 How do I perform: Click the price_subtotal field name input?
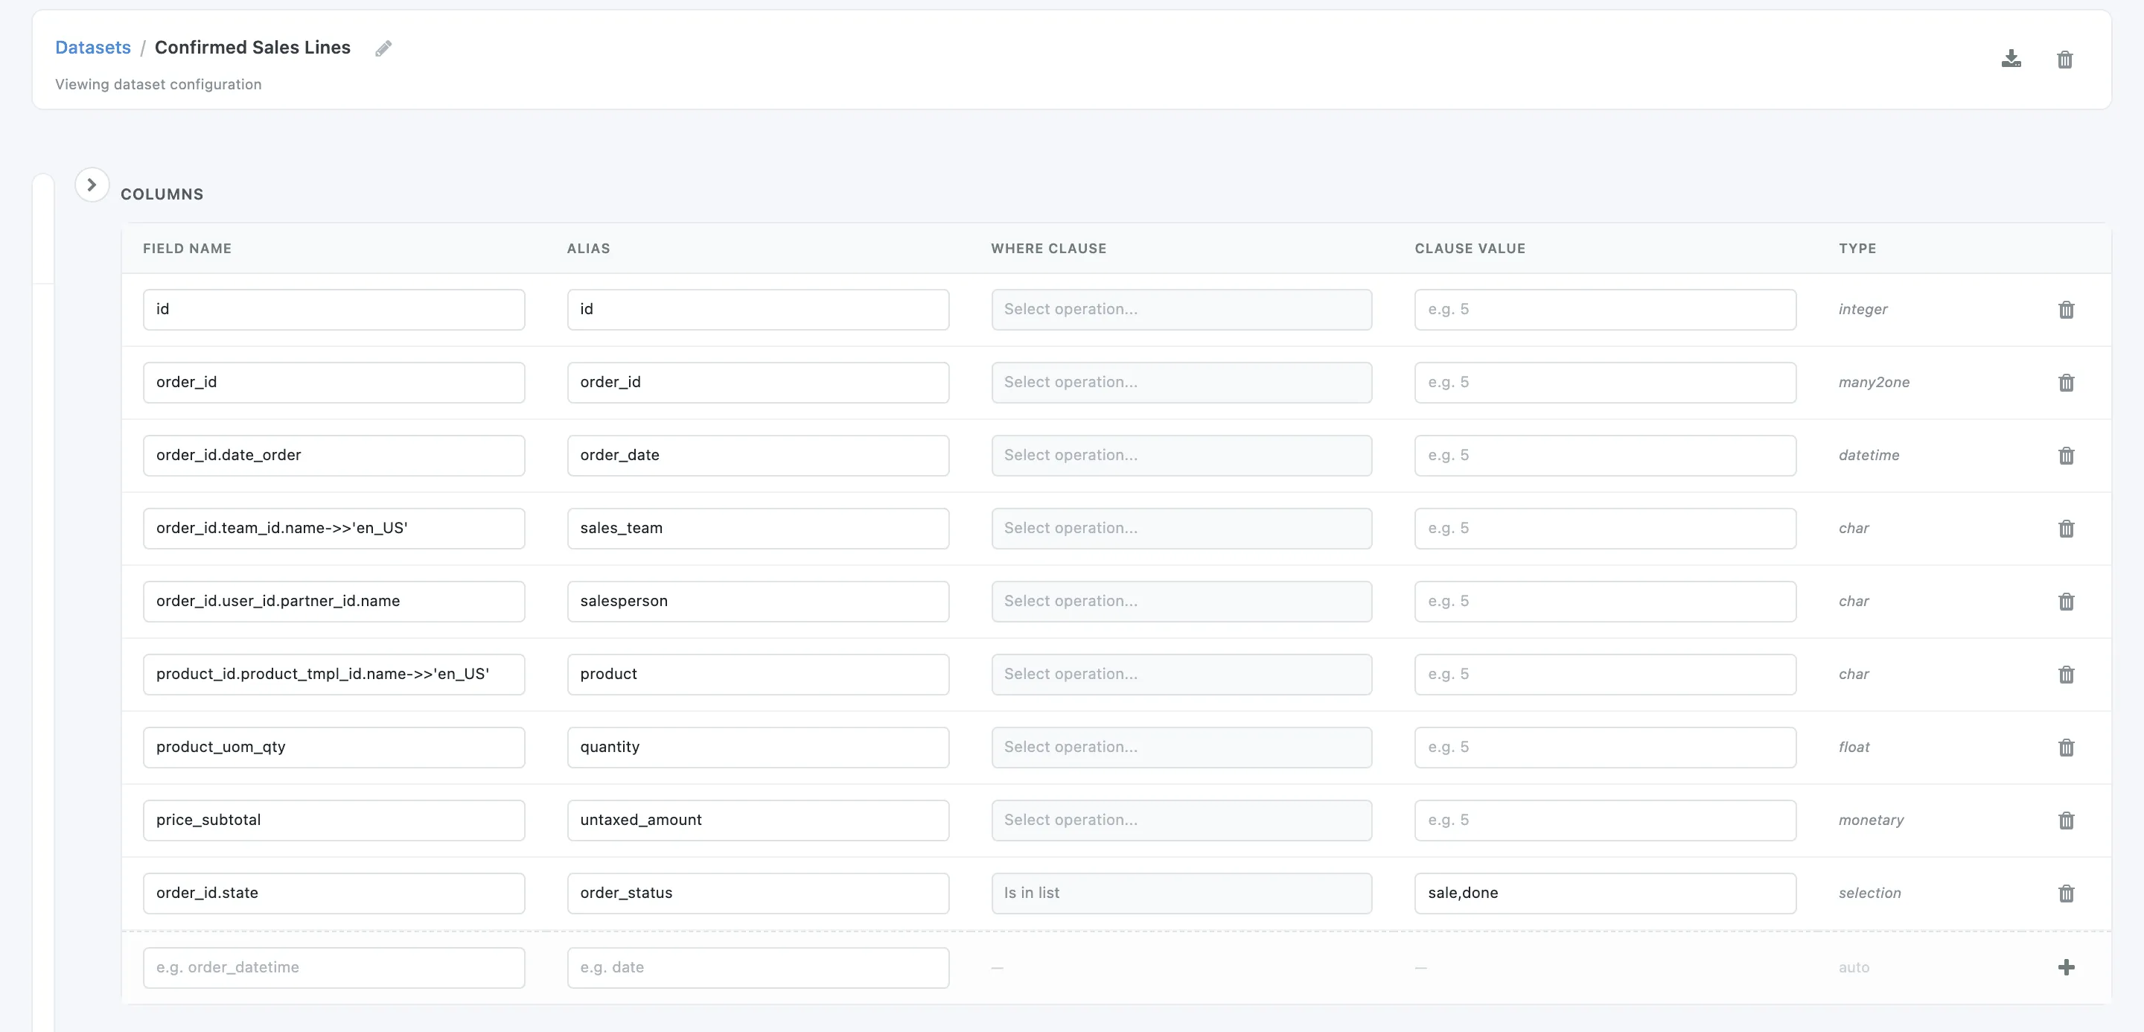(x=334, y=821)
